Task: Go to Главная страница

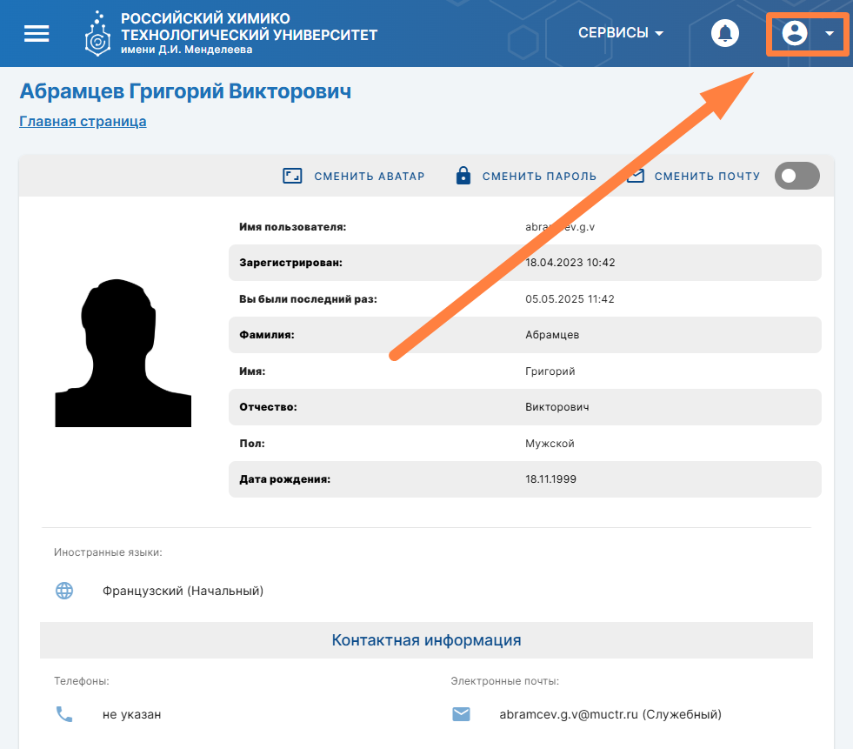Action: (83, 121)
